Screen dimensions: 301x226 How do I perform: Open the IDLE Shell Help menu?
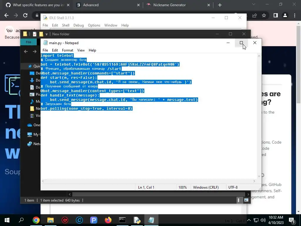click(125, 25)
